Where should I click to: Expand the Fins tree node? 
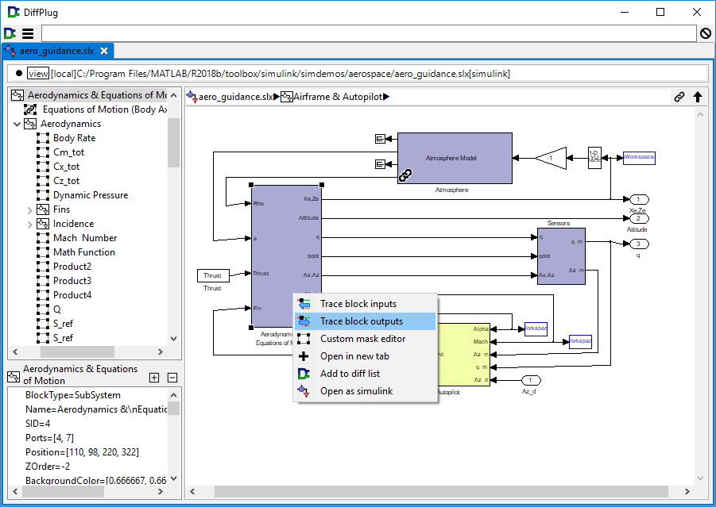click(29, 209)
